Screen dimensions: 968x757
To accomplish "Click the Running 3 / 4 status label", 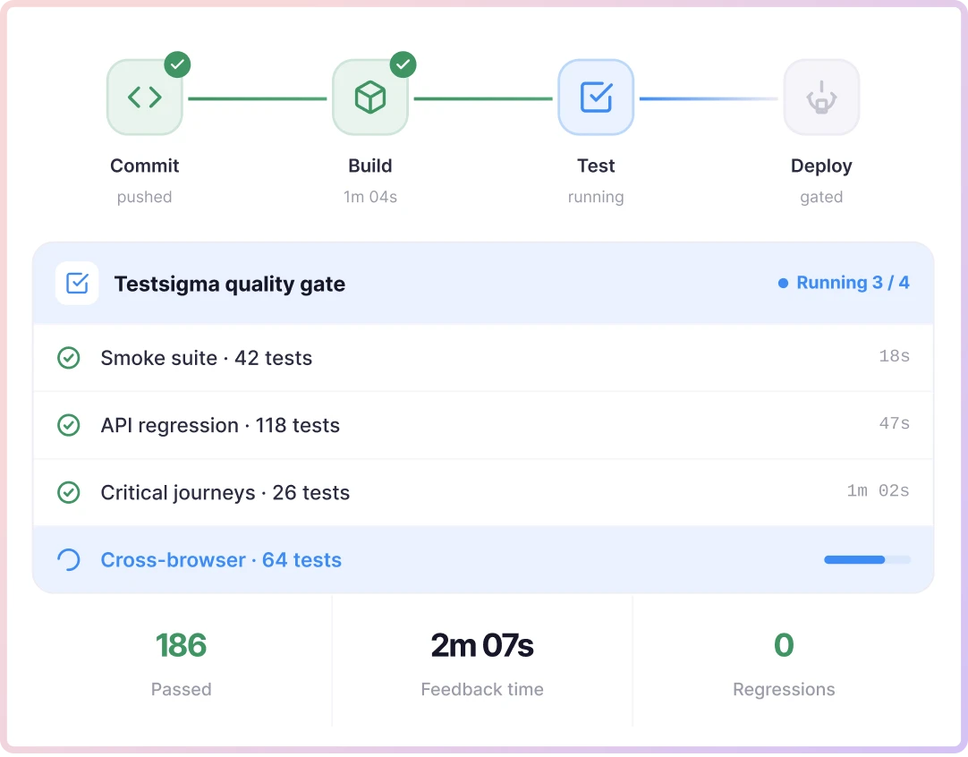I will click(853, 283).
